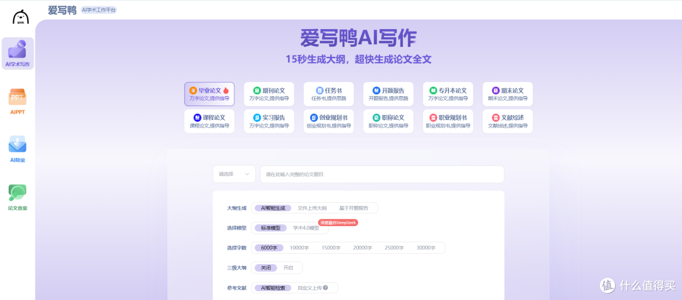Click the 实习报告 card icon
Viewport: 682px width, 300px height.
click(257, 117)
